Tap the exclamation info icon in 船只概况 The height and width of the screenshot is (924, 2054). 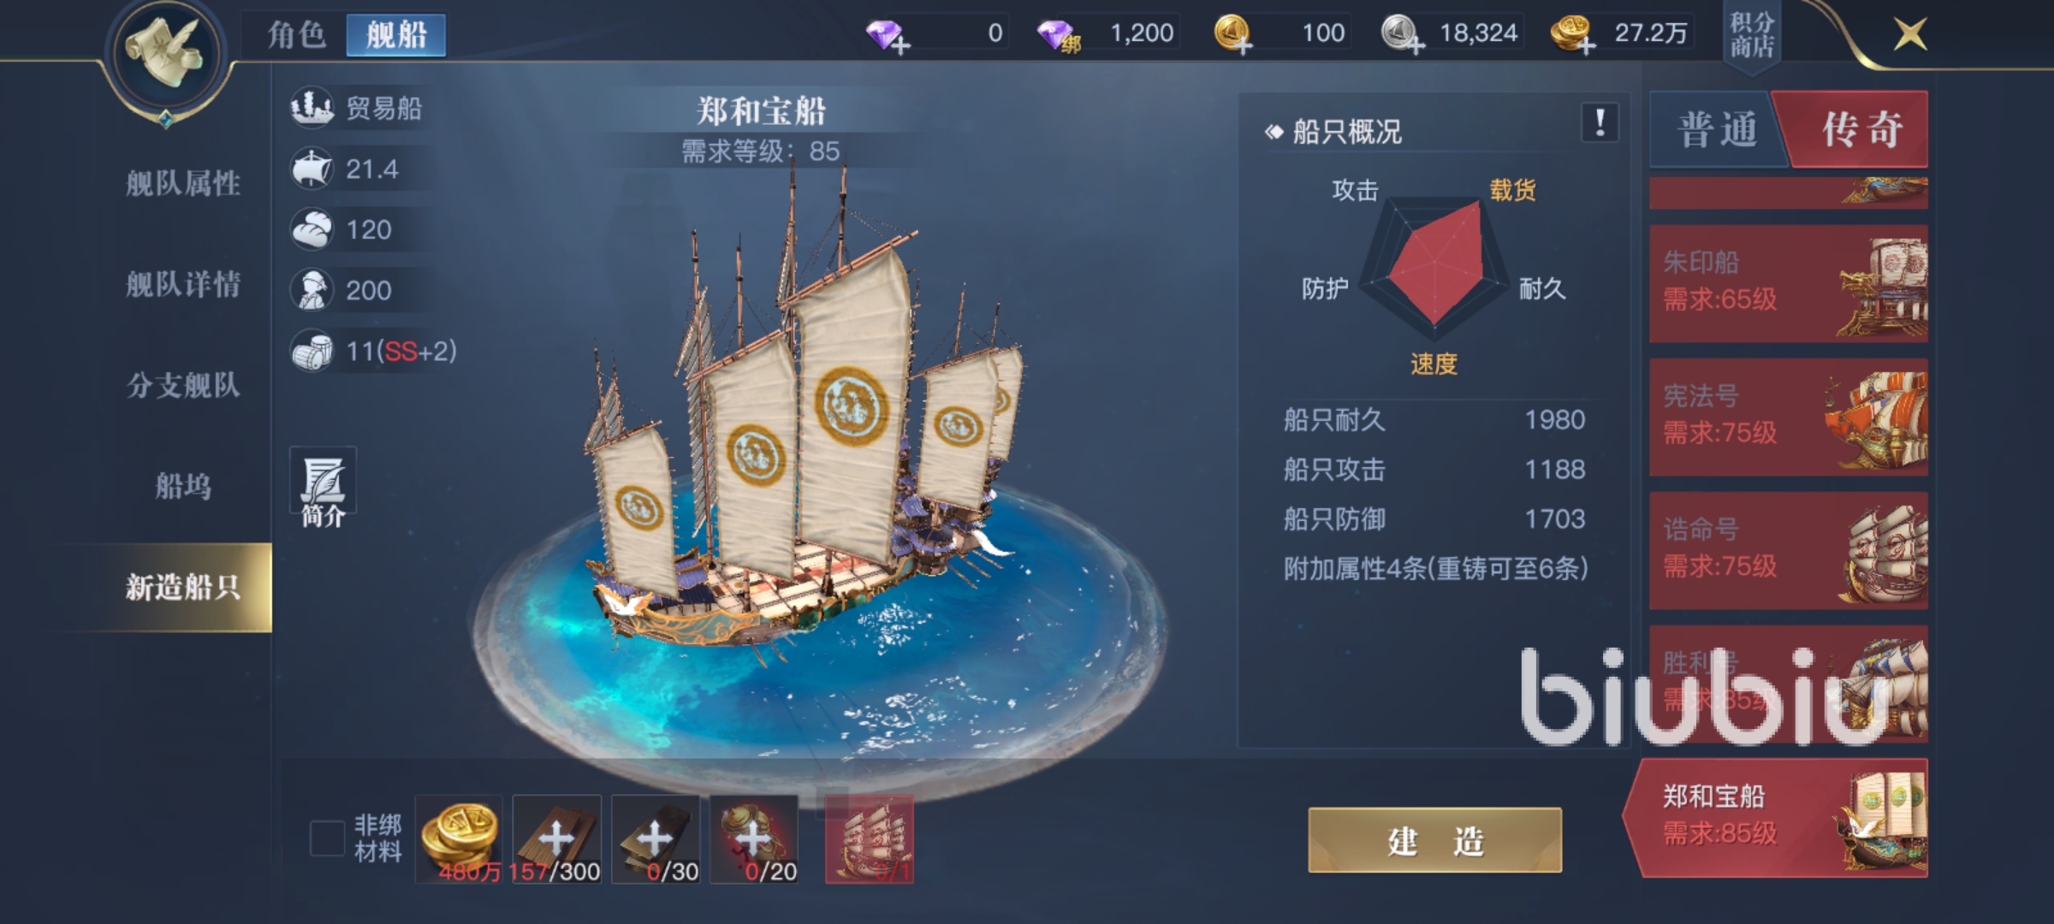tap(1600, 124)
